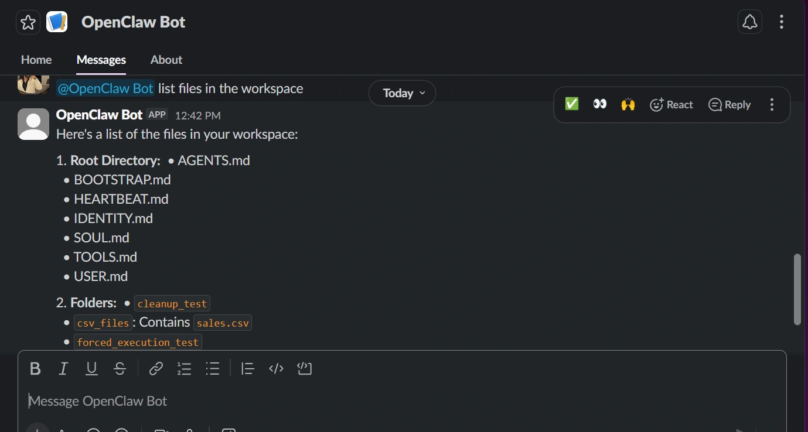Click the cleanup_test folder name
Screen dimensions: 808x432
point(172,304)
